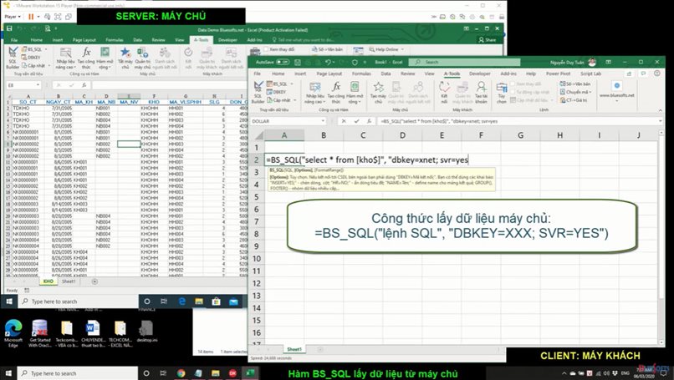The height and width of the screenshot is (380, 674).
Task: Select Sheet1 tab in server Excel
Action: click(x=69, y=281)
